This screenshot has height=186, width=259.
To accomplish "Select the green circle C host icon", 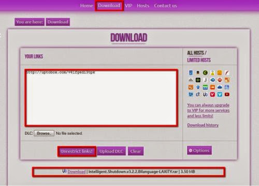I will pos(205,73).
